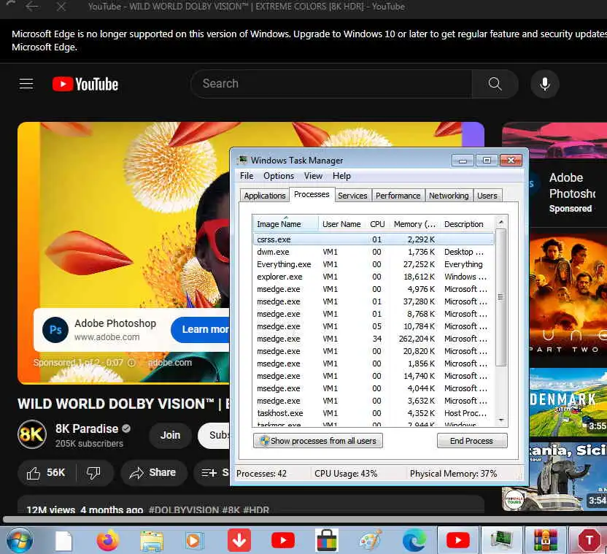
Task: Open the pinned YouTube taskbar icon
Action: (x=283, y=540)
